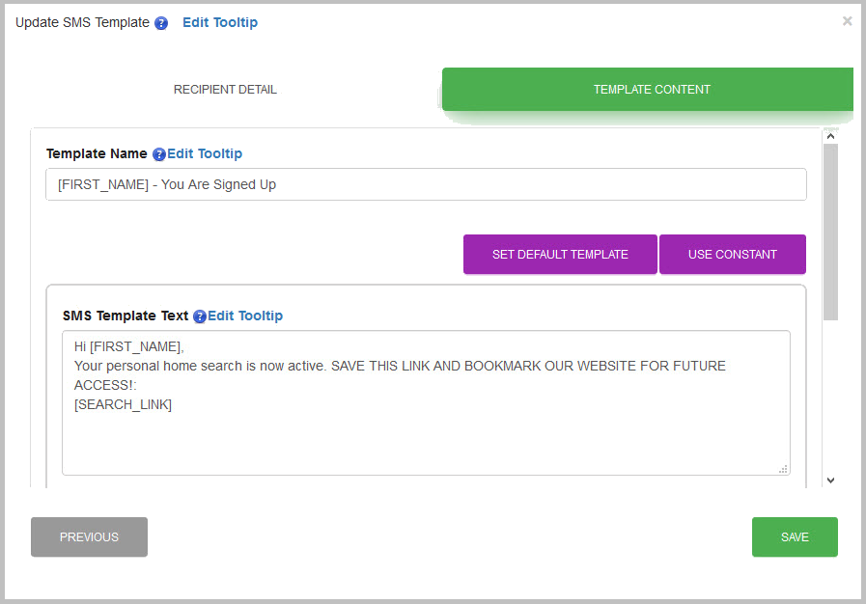The height and width of the screenshot is (604, 866).
Task: Click Edit Tooltip link next to Template Name
Action: (205, 153)
